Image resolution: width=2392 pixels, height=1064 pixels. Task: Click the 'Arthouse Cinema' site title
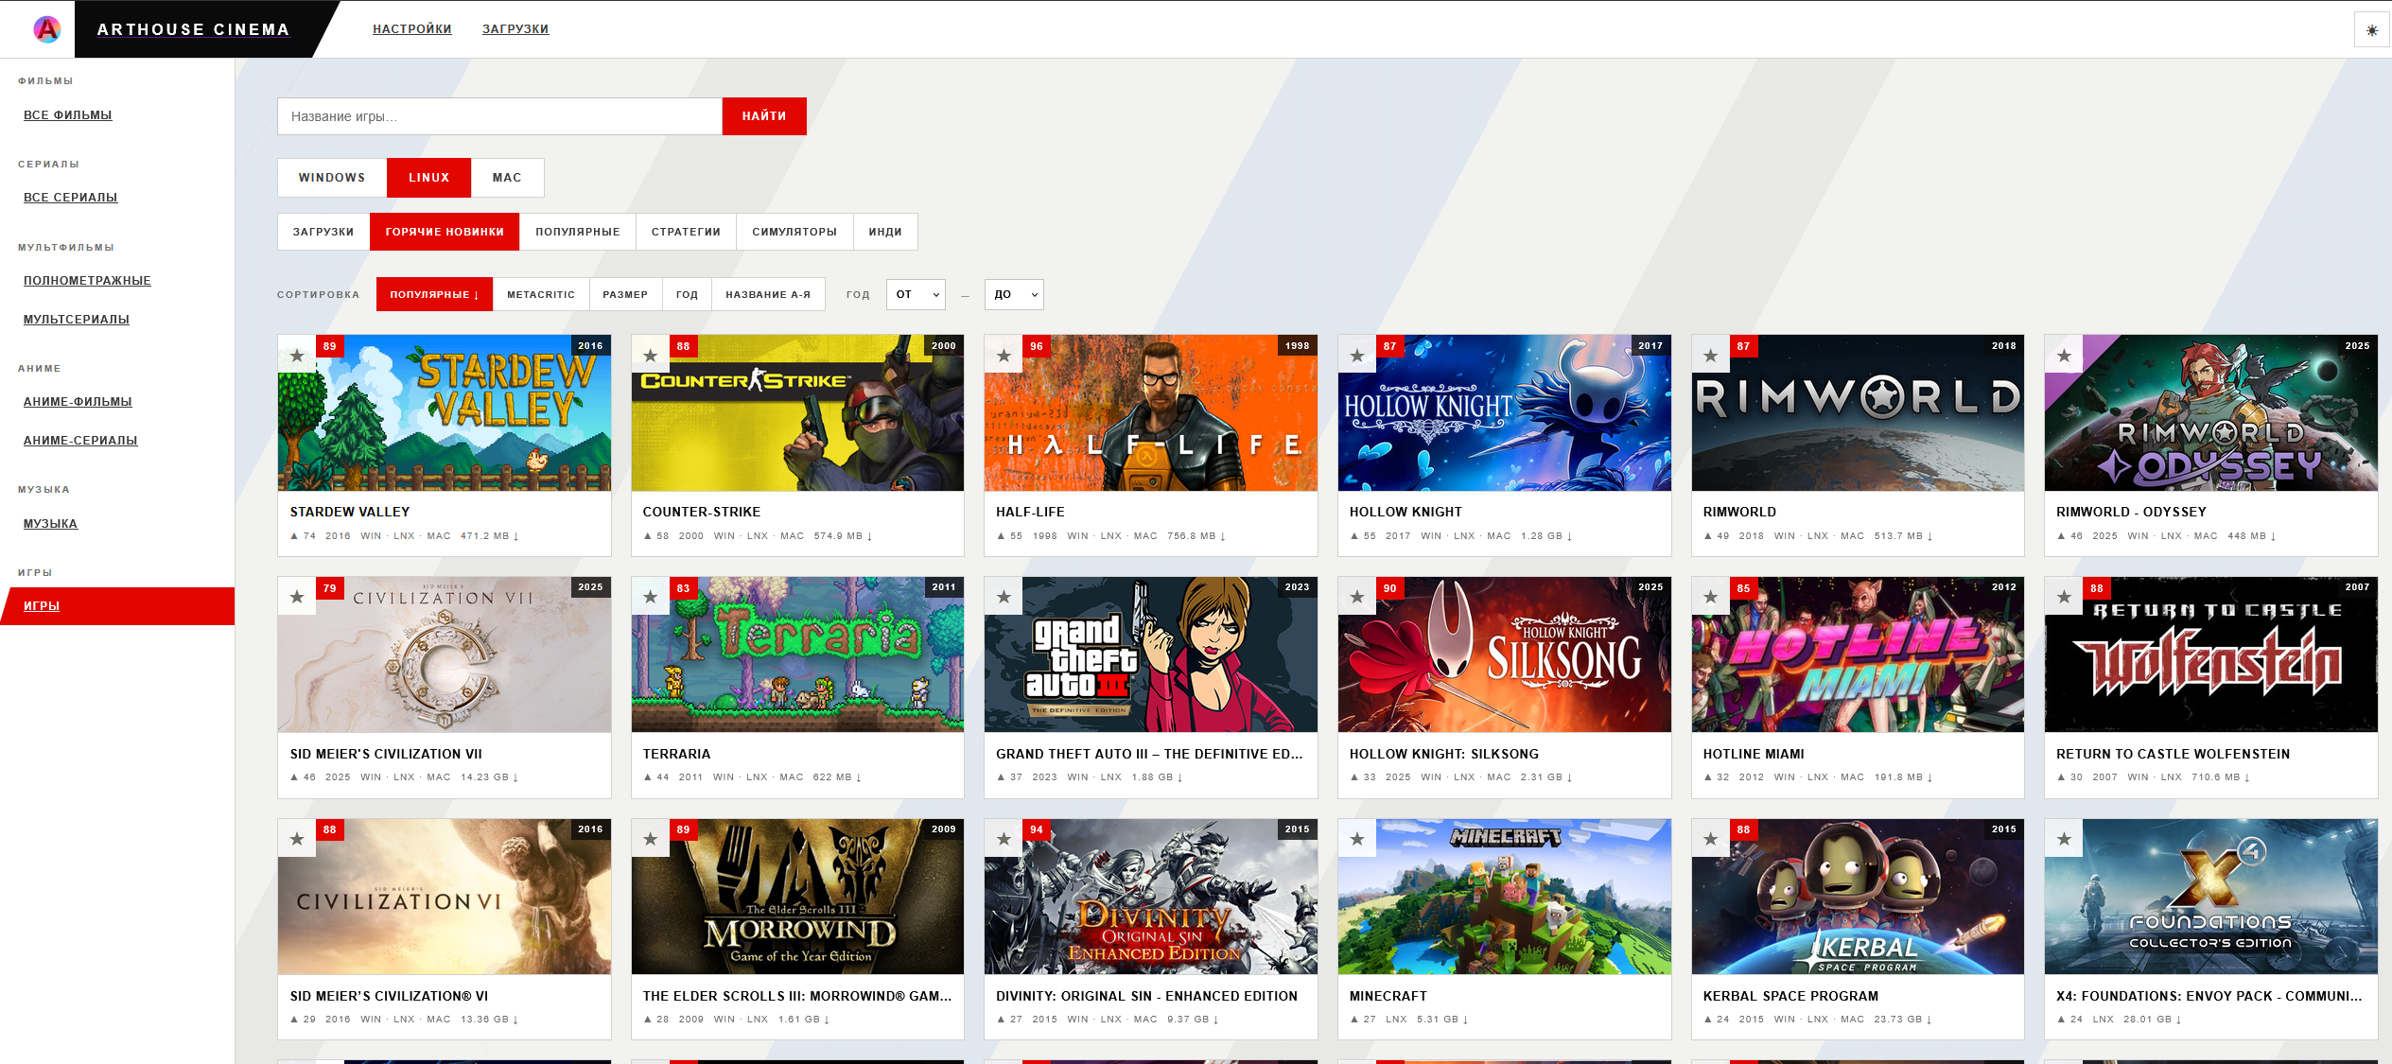click(x=193, y=29)
